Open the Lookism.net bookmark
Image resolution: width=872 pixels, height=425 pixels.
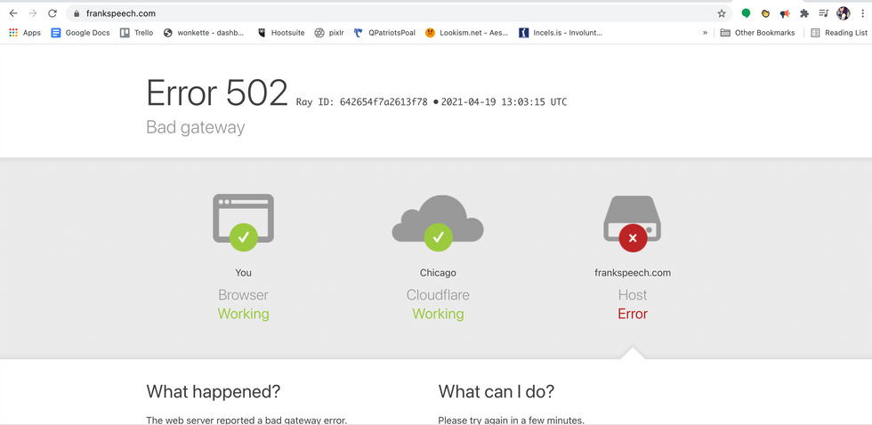click(466, 33)
